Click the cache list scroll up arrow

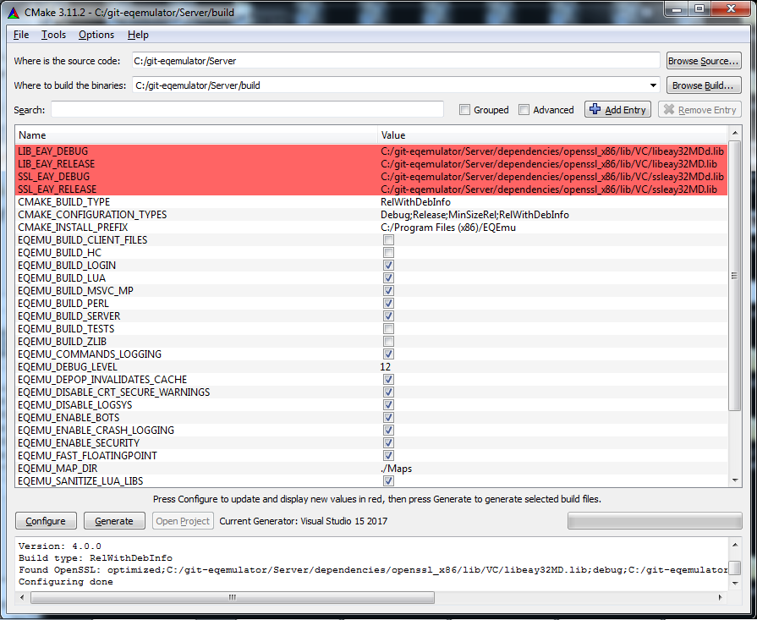tap(734, 133)
